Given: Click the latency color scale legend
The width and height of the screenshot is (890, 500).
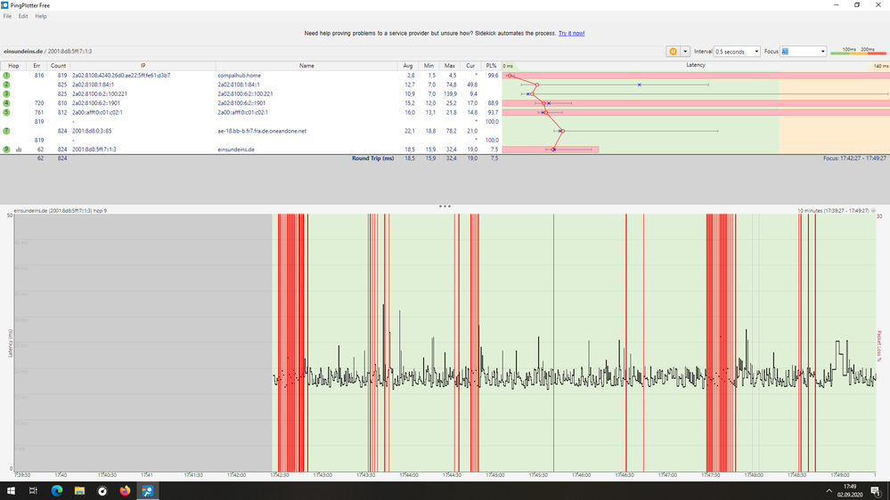Looking at the screenshot, I should pos(858,52).
